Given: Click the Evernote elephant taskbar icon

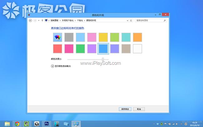Looking at the screenshot, I should click(27, 124).
